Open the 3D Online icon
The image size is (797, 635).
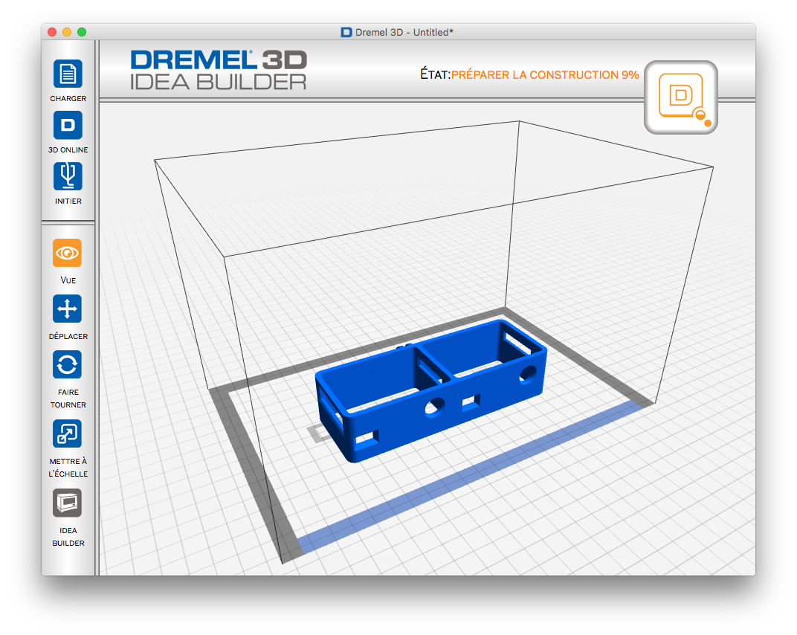point(68,126)
